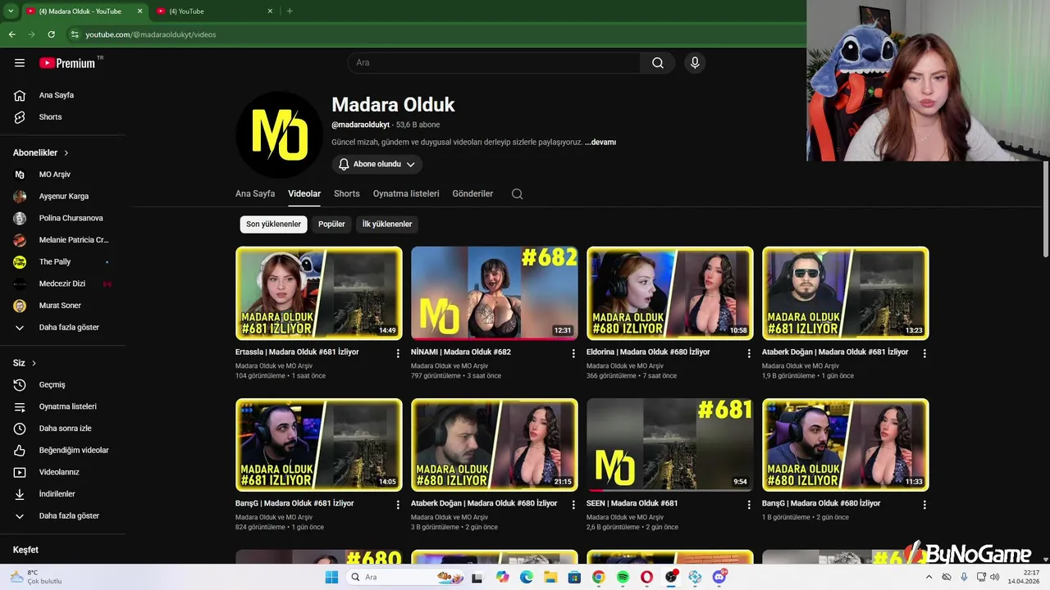Open Ertassla #681 video thumbnail
The height and width of the screenshot is (590, 1050).
pos(319,293)
